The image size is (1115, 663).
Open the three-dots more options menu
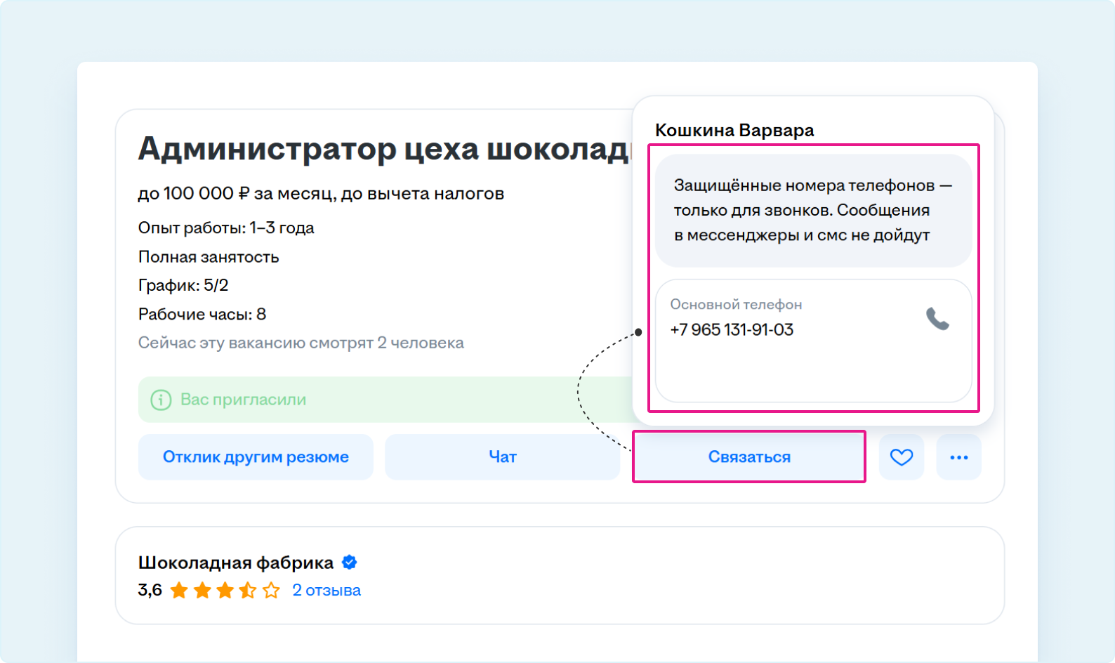pos(958,457)
